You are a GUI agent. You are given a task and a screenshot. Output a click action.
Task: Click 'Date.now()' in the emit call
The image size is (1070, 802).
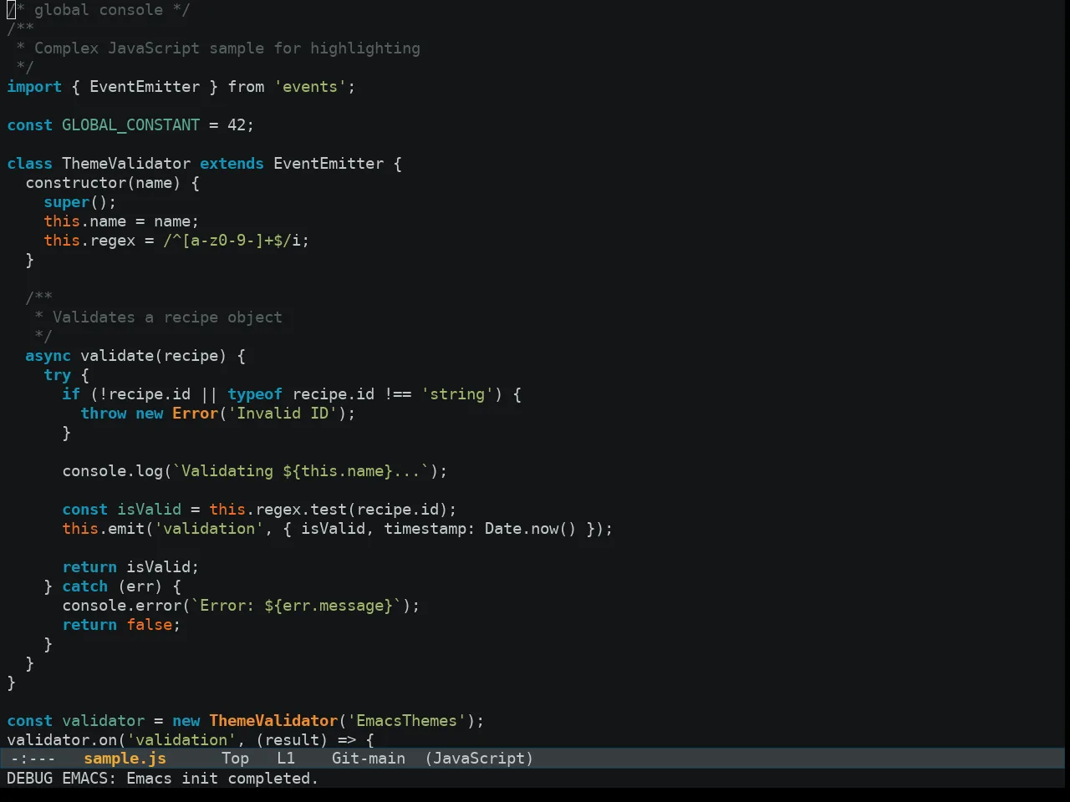point(531,529)
